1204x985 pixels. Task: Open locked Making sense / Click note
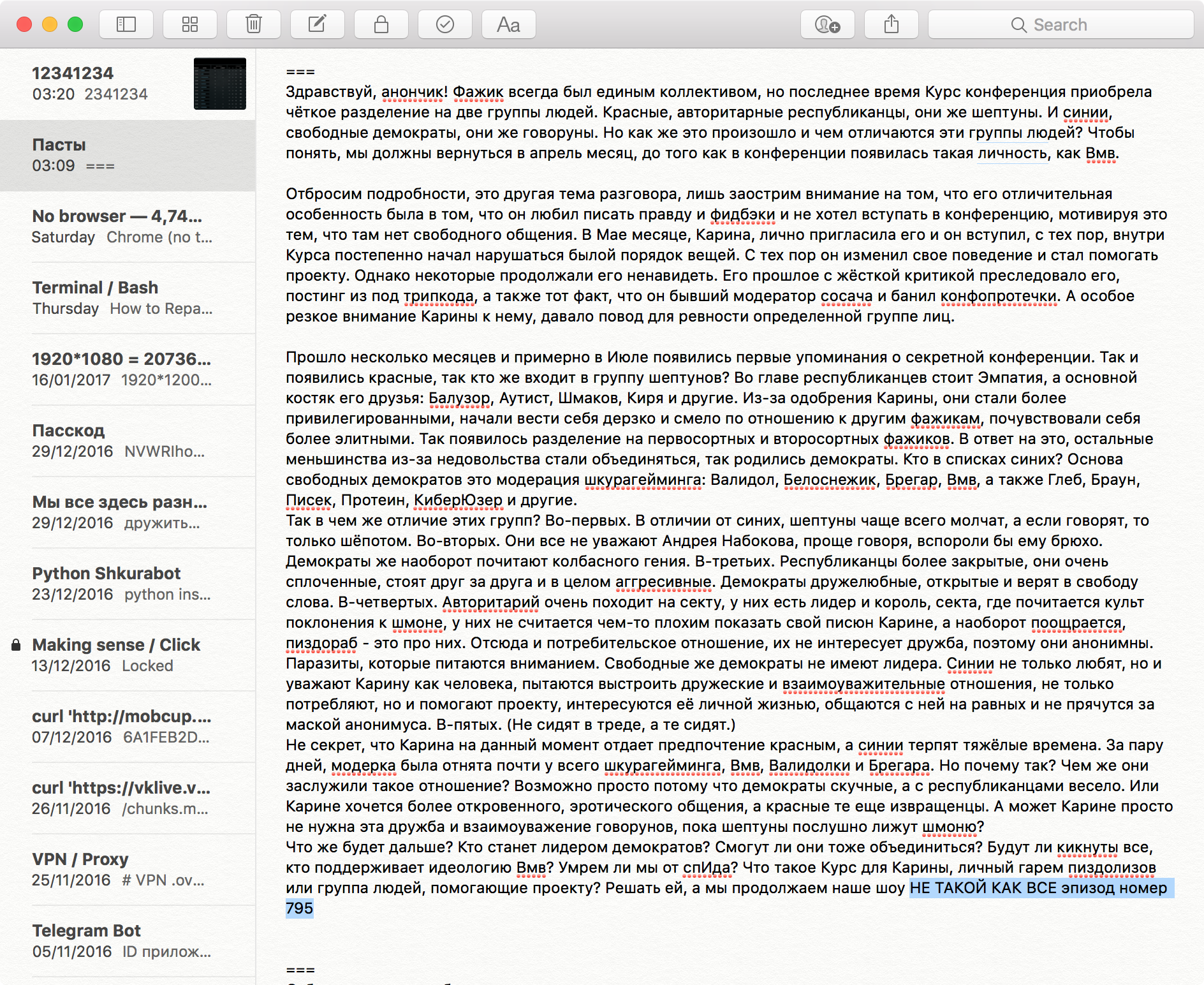pos(128,655)
